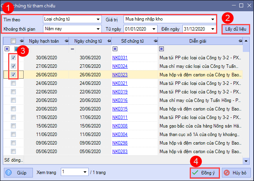Click the Lấy dữ liệu button
This screenshot has width=254, height=181.
(235, 29)
